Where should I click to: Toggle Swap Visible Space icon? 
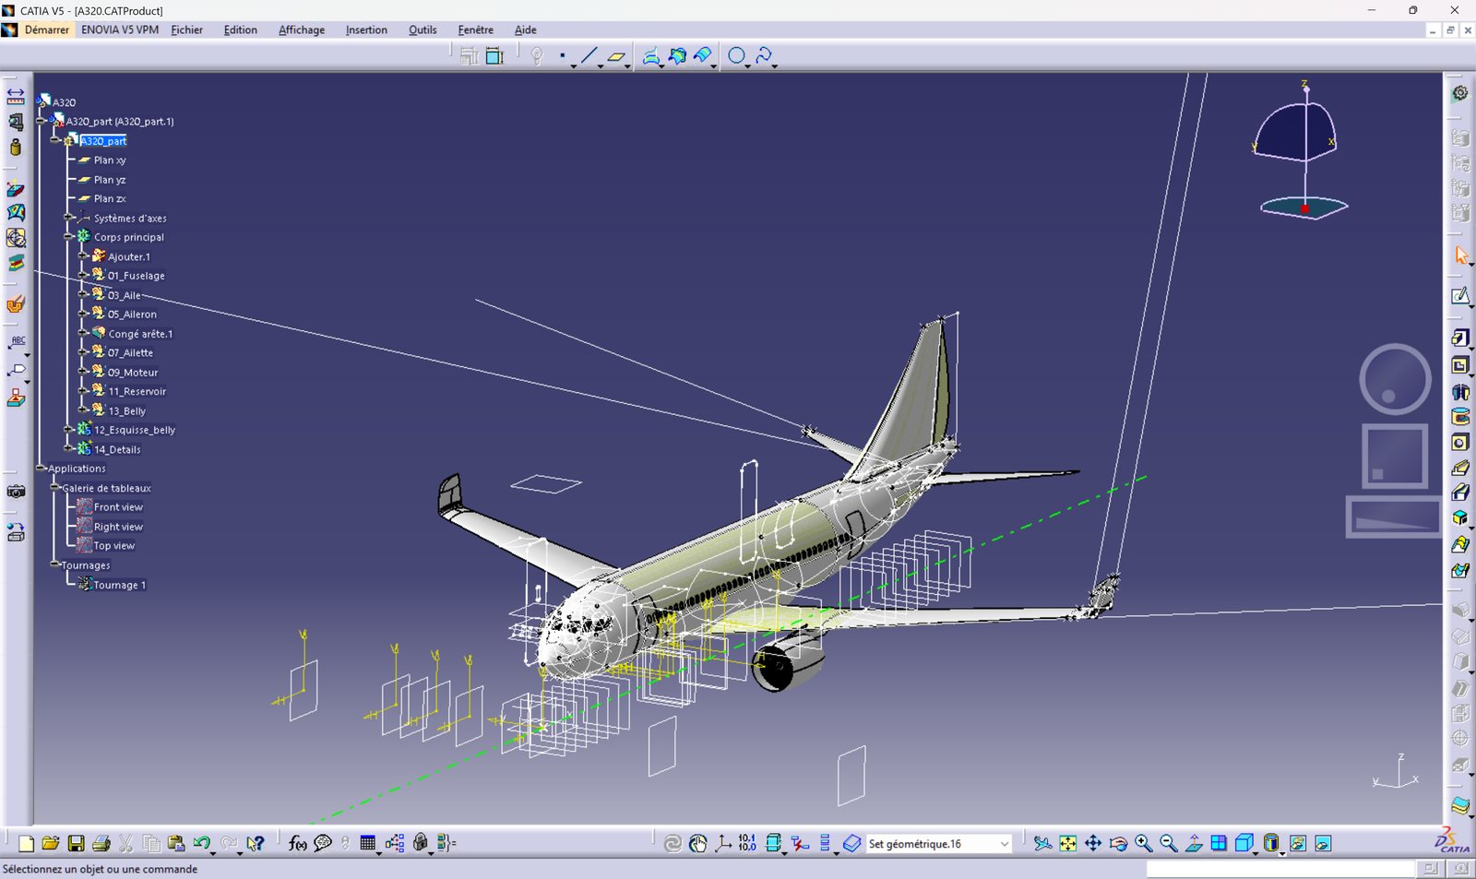pyautogui.click(x=1323, y=843)
